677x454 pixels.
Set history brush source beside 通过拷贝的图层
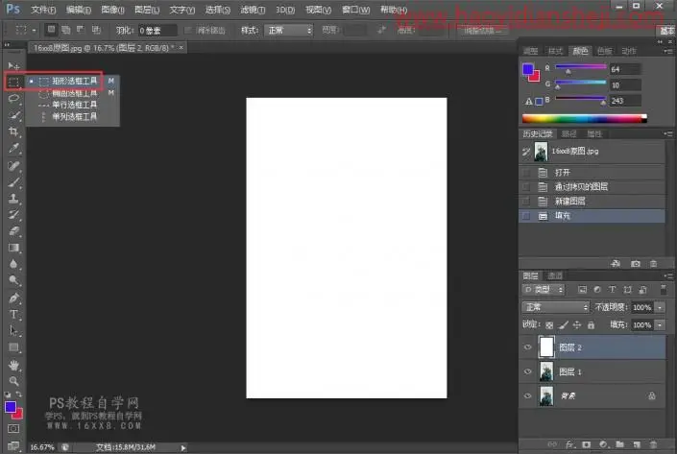tap(526, 187)
